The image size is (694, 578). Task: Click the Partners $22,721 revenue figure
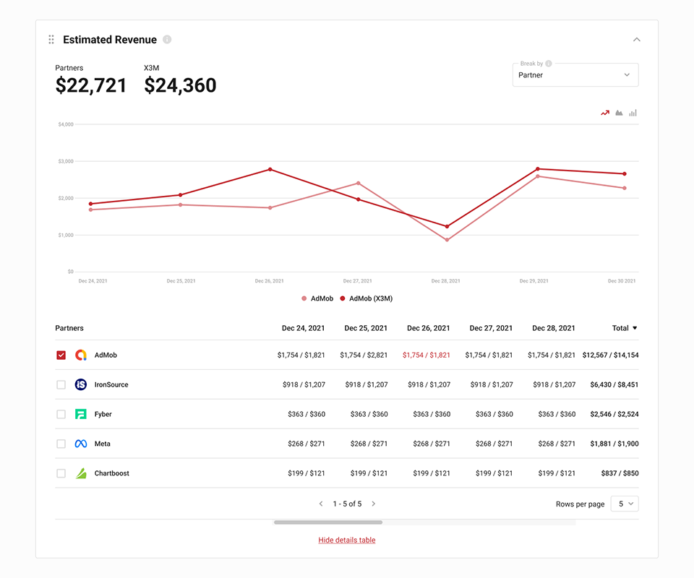coord(91,85)
